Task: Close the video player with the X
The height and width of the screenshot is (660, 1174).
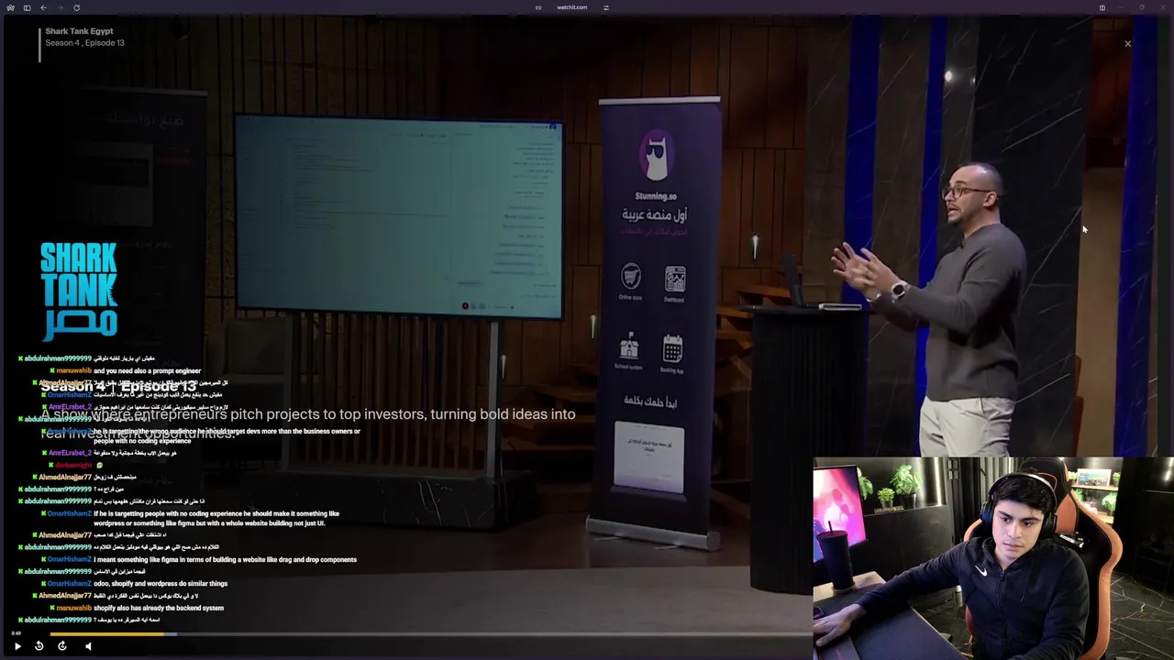Action: click(1128, 44)
